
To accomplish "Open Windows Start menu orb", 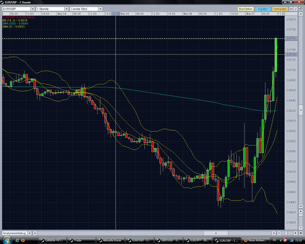I will click(5, 240).
